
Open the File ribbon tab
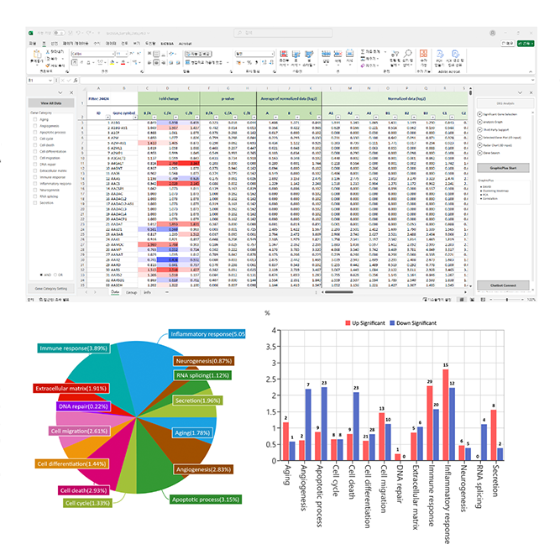[33, 44]
